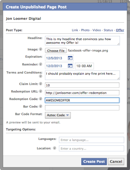Image resolution: width=130 pixels, height=170 pixels.
Task: Open the Aztec Code bar code format dropdown
Action: click(x=58, y=115)
